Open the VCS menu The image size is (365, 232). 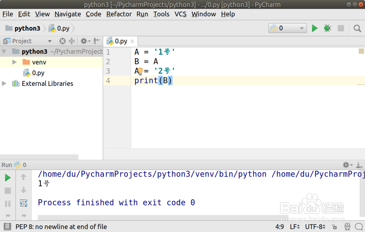[180, 14]
